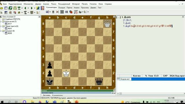The image size is (185, 104).
Task: Click the calculator-like icon left of the scissors
Action: tap(53, 12)
